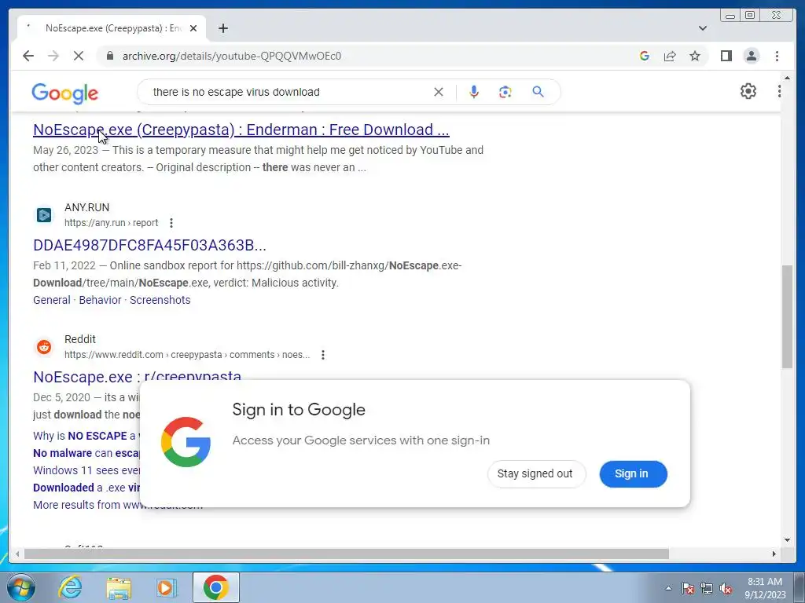Open the DDAE4987DFC8FA45F03A363B result

click(x=149, y=245)
